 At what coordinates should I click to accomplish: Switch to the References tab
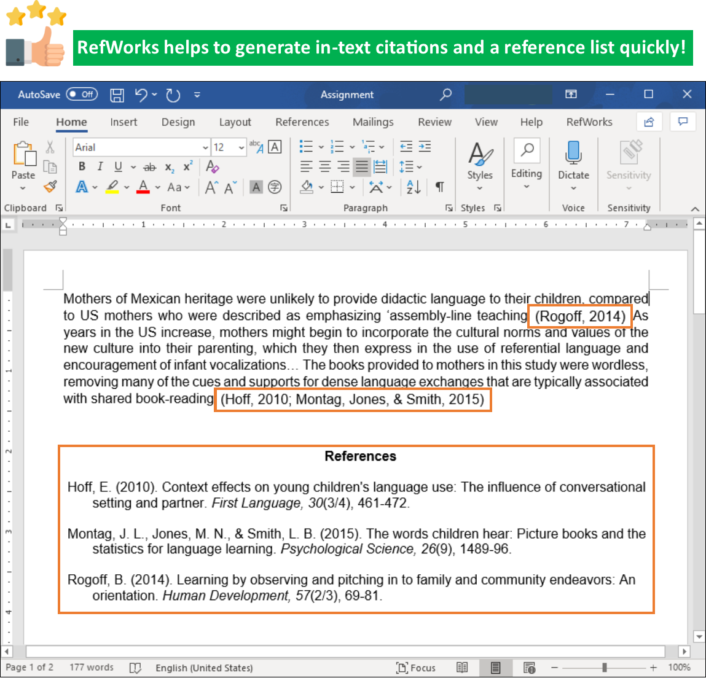click(x=302, y=122)
